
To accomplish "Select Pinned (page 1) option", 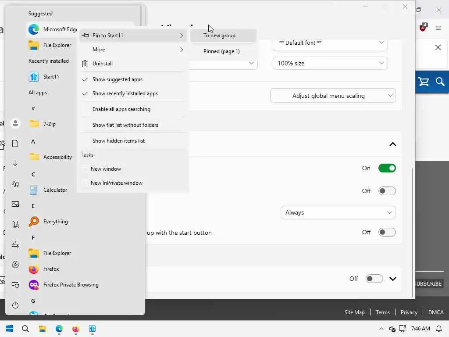I will (x=223, y=51).
